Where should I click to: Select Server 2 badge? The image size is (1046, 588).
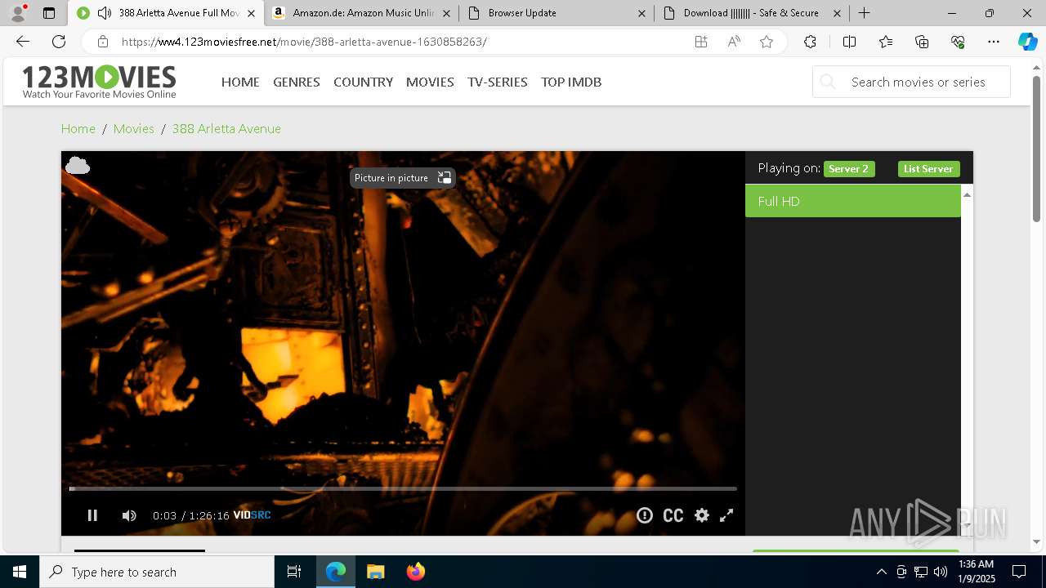click(x=849, y=169)
